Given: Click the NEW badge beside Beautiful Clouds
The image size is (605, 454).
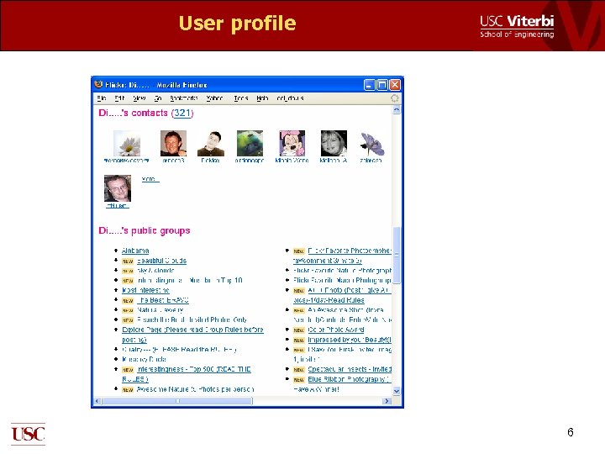Looking at the screenshot, I should [x=128, y=261].
